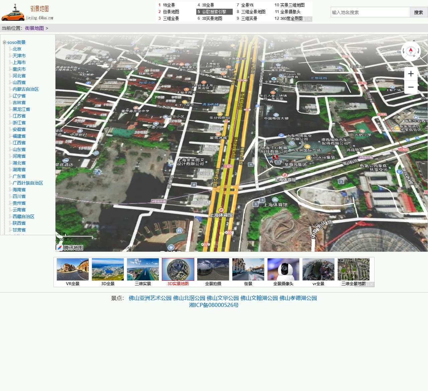
Task: Open the 三维实景 thumbnail
Action: [143, 269]
